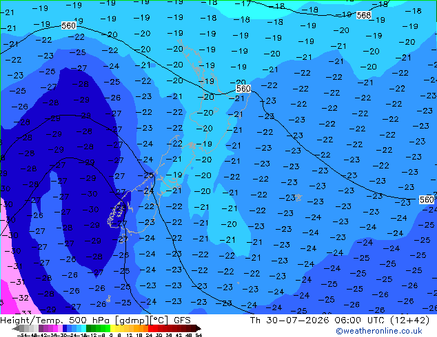Click the gray left arrow end of the color scale
The height and width of the screenshot is (337, 437).
click(x=16, y=328)
